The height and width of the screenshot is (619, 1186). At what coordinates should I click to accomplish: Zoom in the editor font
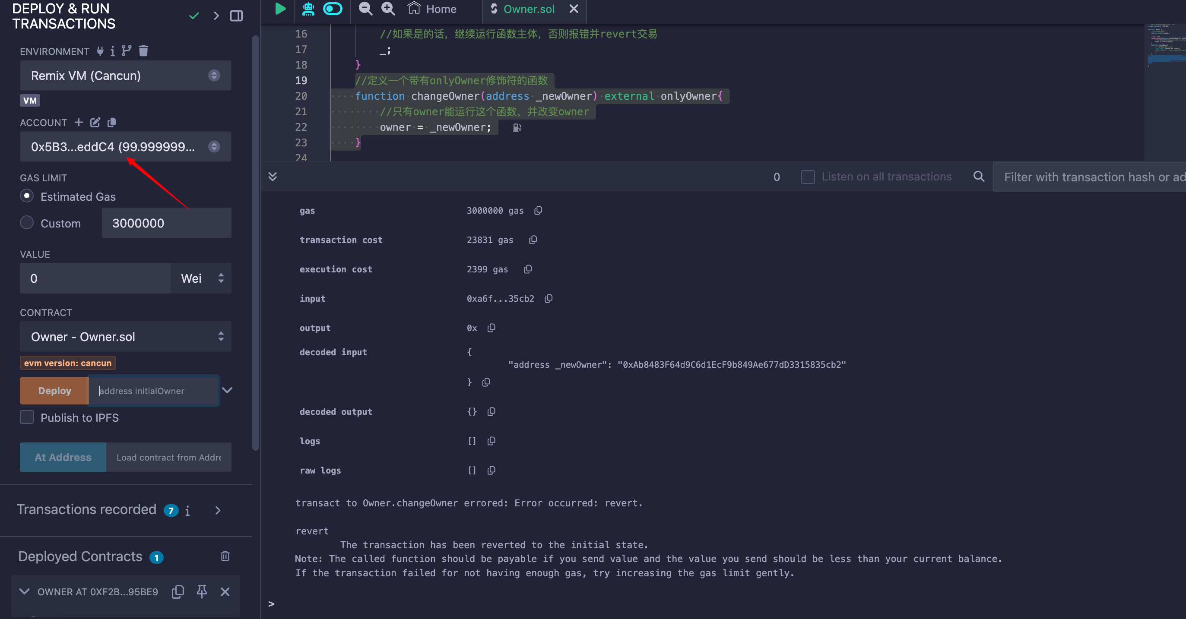coord(388,9)
